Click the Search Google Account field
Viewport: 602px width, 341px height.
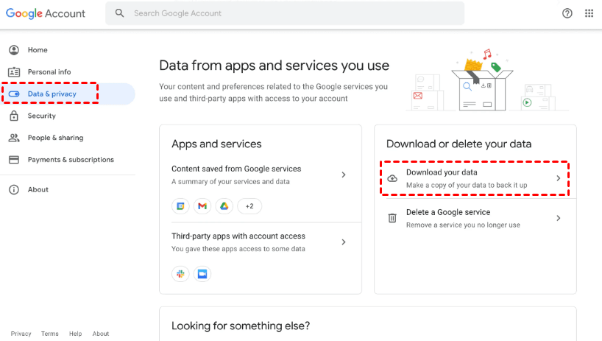tap(294, 13)
